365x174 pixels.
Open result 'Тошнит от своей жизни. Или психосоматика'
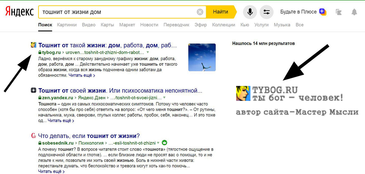pos(120,91)
